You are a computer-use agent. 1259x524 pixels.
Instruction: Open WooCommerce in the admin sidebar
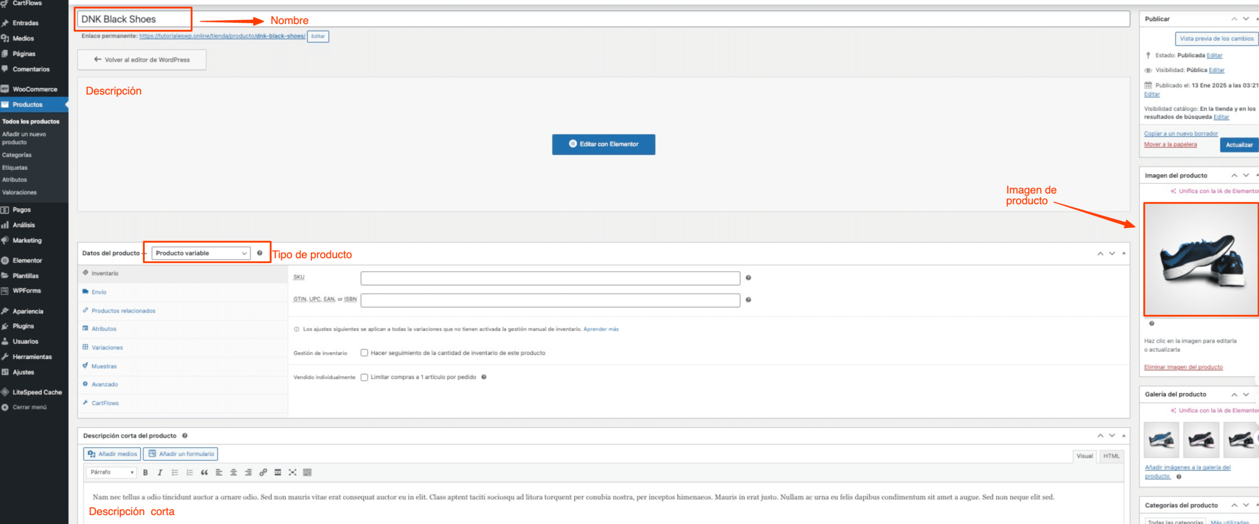pos(34,89)
